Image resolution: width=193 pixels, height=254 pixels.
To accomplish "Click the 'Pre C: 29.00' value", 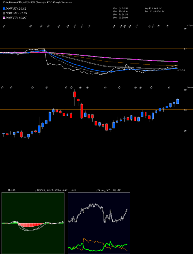I will point(120,18).
